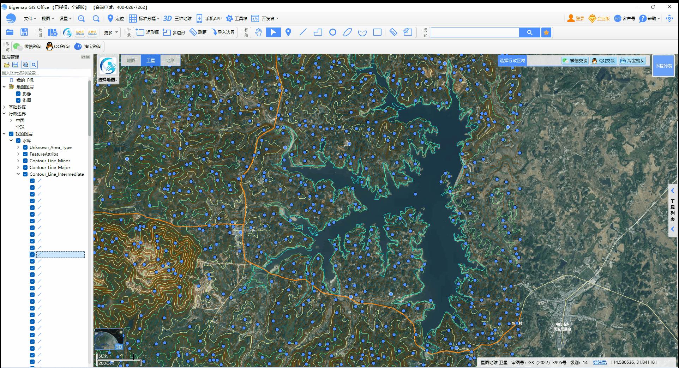Select the point marker drawing tool

tap(288, 32)
